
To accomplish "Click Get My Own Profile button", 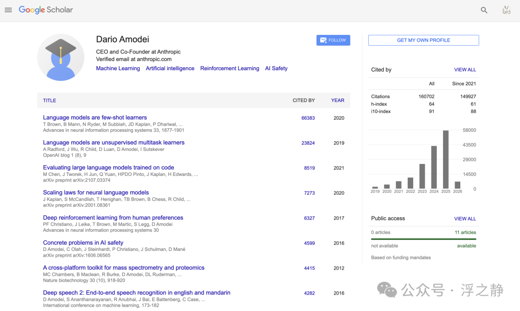I will click(424, 40).
